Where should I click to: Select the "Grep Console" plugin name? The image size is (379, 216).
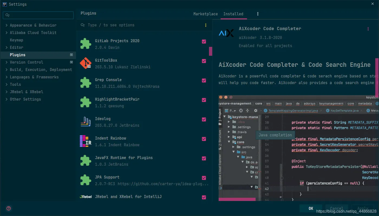[108, 80]
